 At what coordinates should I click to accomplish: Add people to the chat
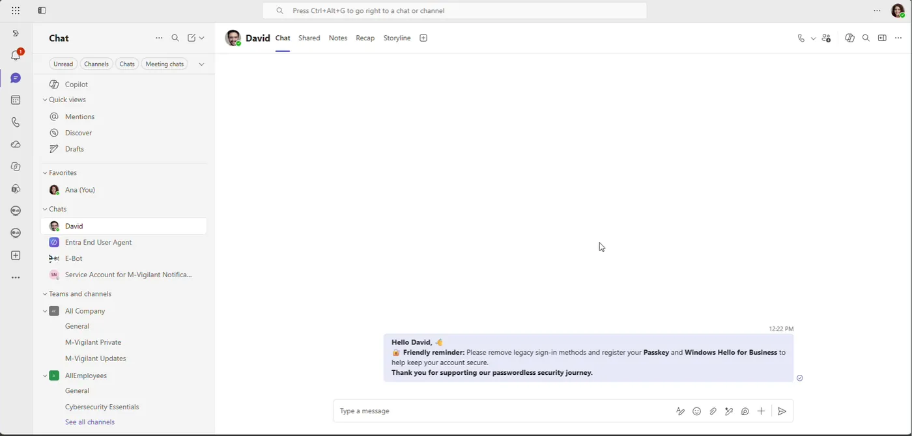coord(826,38)
